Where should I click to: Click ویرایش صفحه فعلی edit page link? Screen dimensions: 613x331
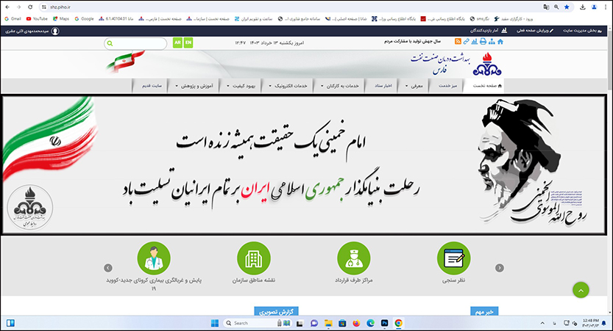pos(535,31)
